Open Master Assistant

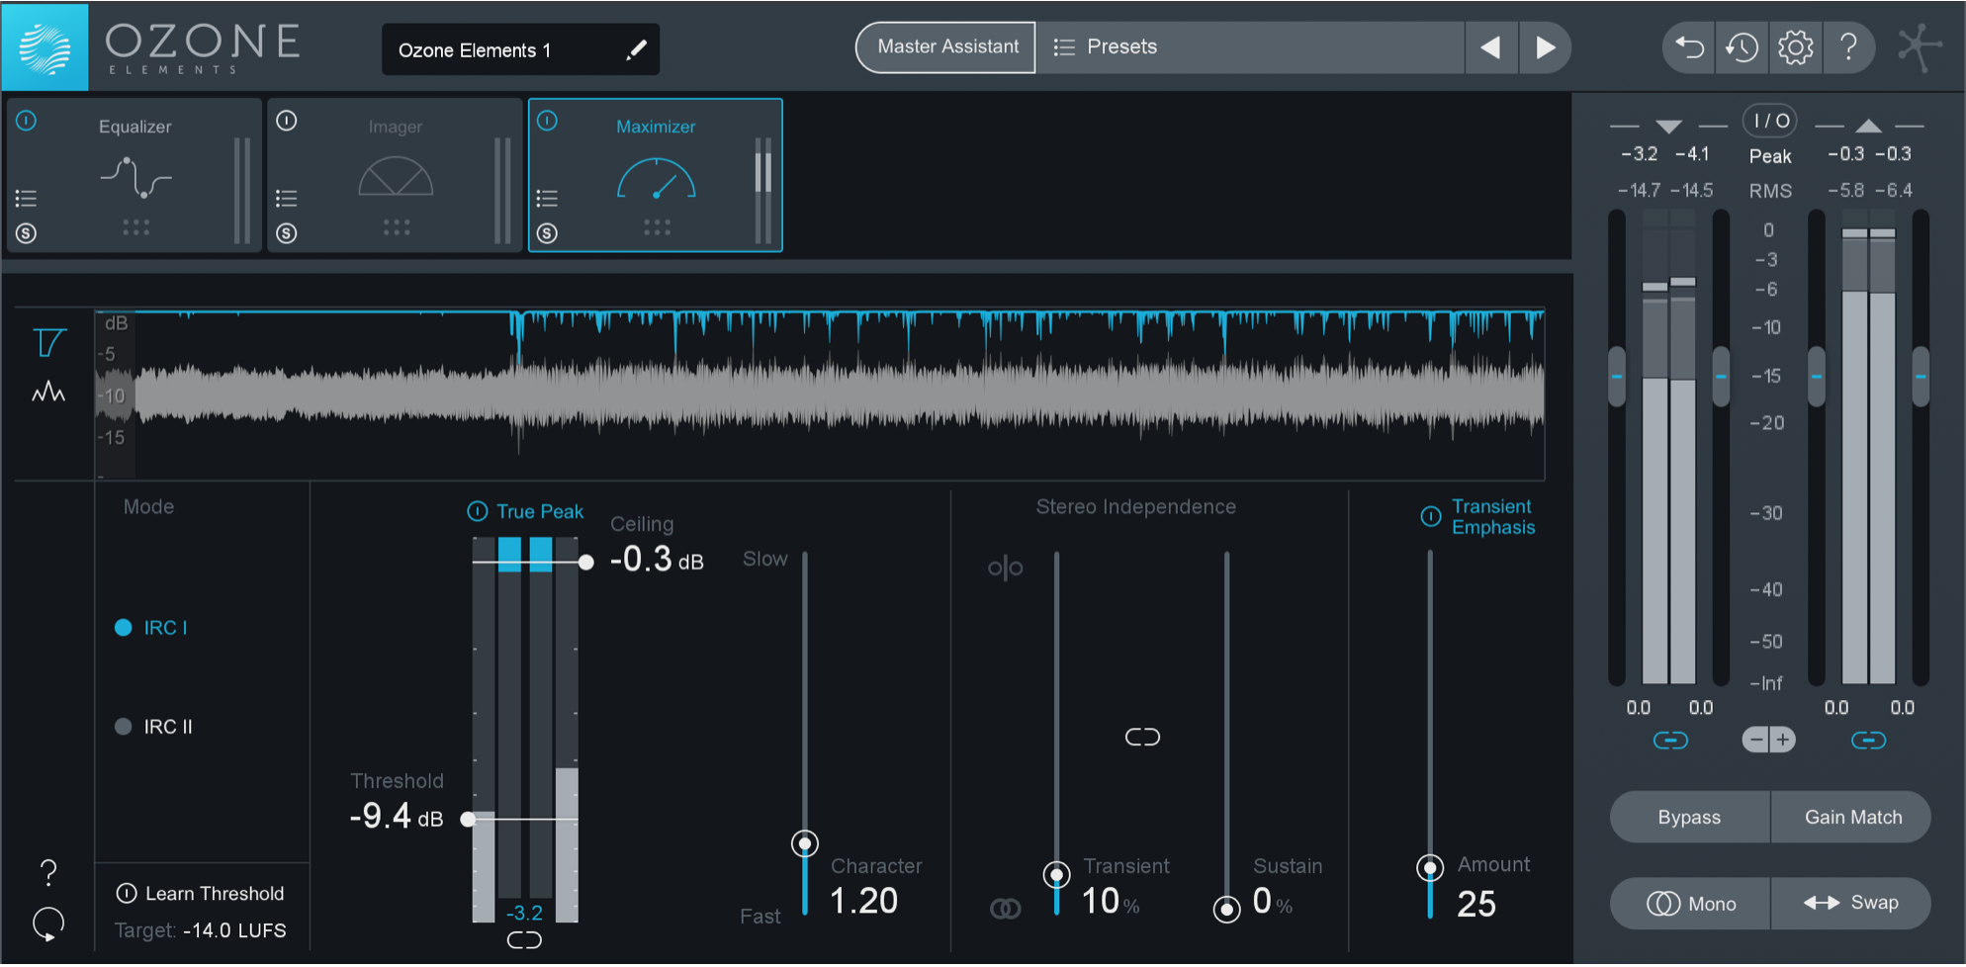pos(946,47)
